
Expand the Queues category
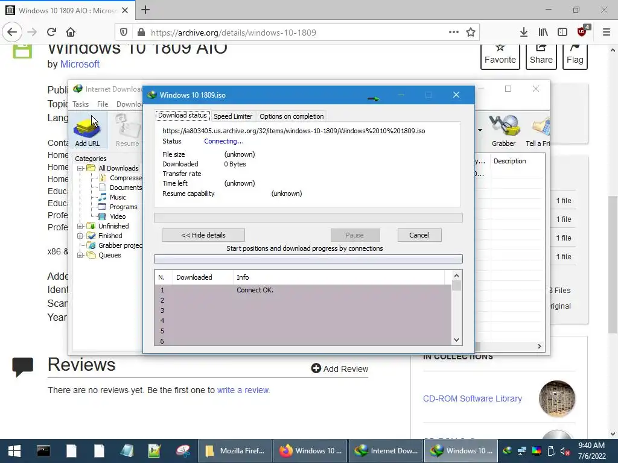[x=80, y=256]
